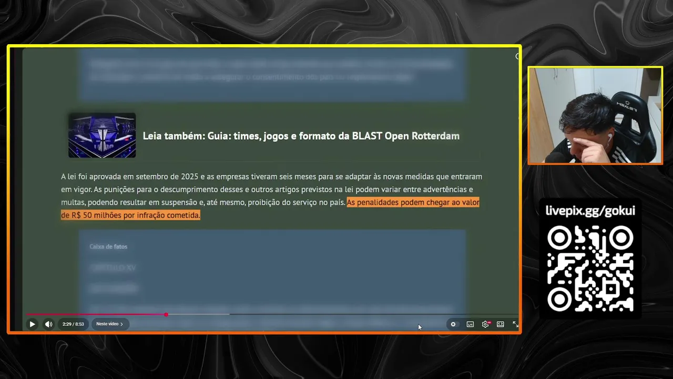Image resolution: width=673 pixels, height=379 pixels.
Task: Mute the video volume
Action: point(48,324)
